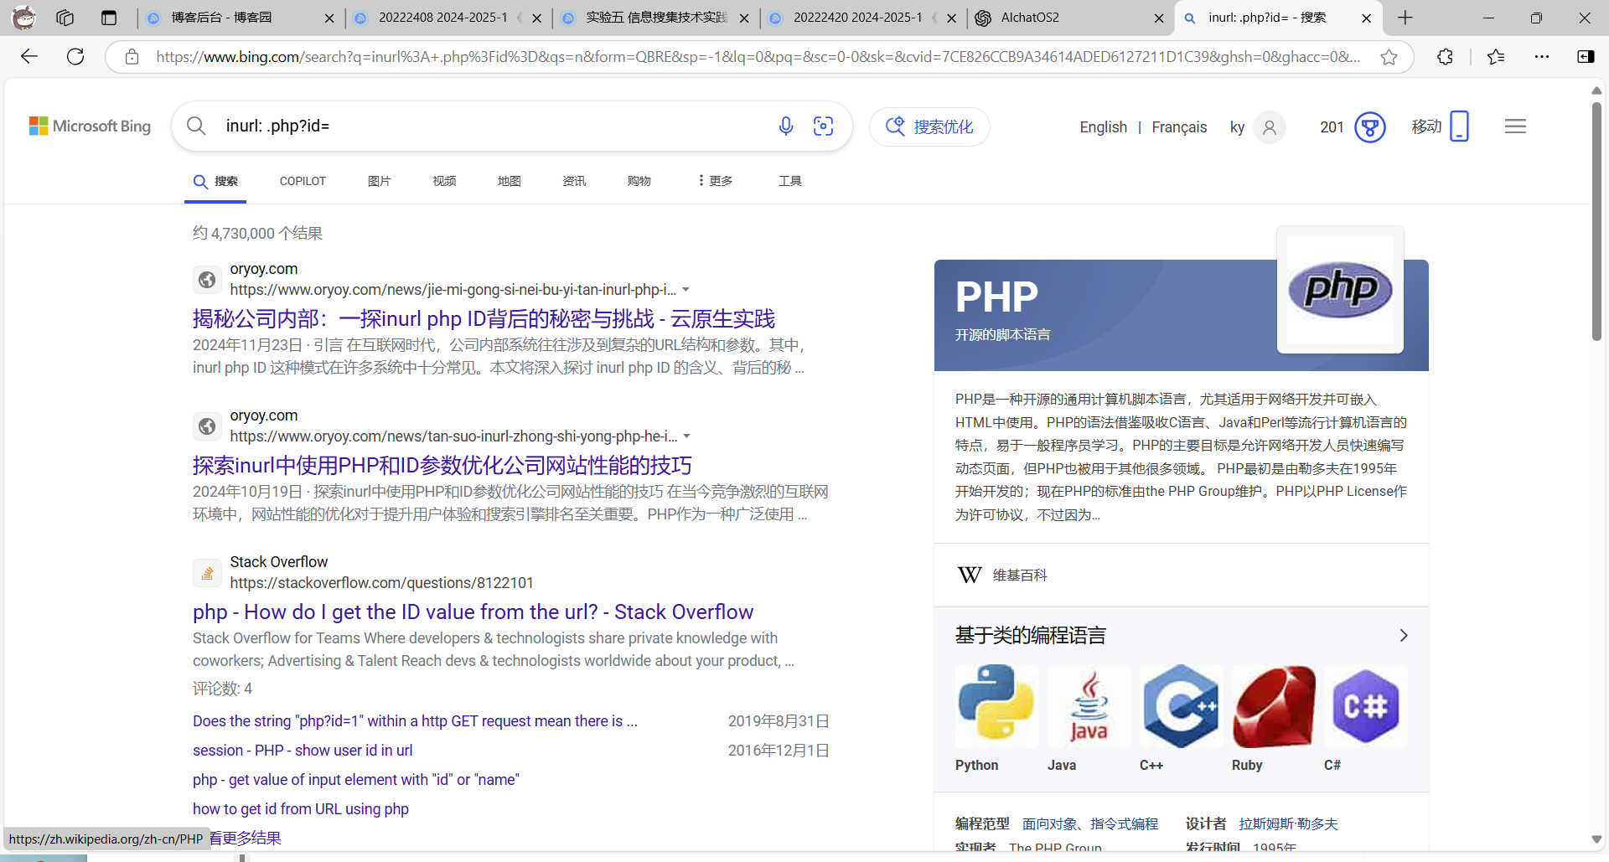
Task: Select the 图片 images tab
Action: coord(380,181)
